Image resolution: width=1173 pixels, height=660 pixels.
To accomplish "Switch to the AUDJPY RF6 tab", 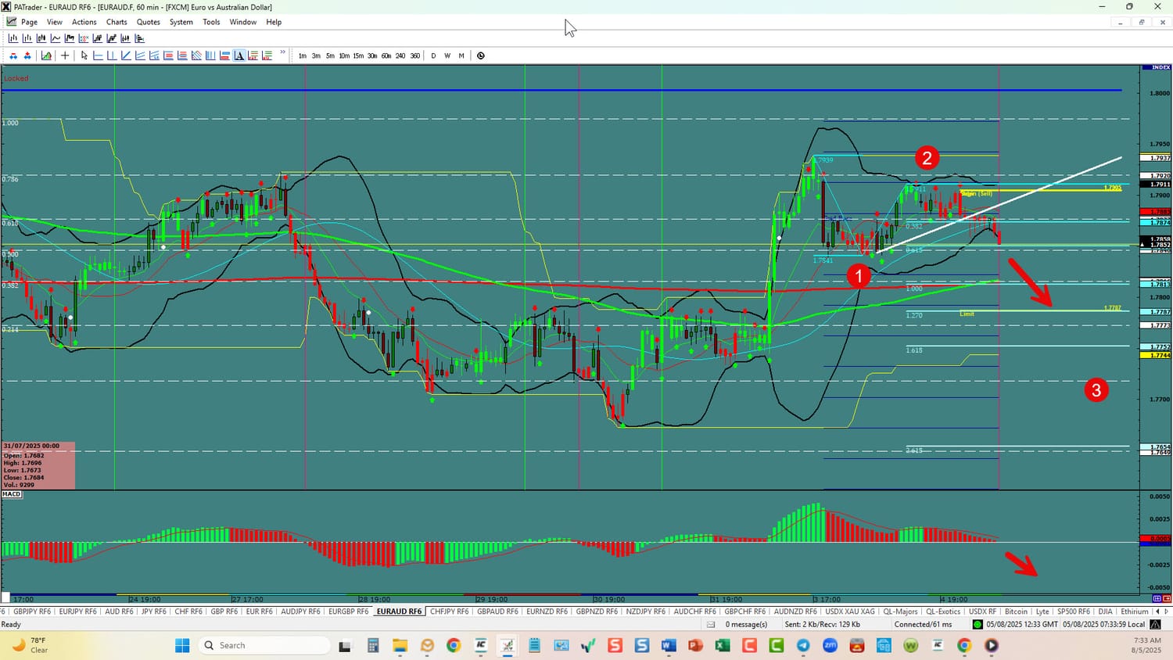I will tap(300, 612).
